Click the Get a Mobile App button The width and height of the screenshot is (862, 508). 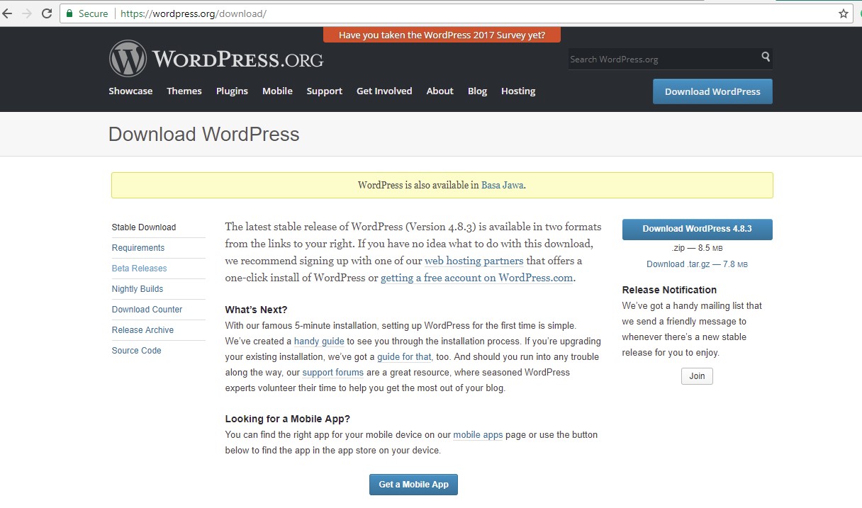coord(413,485)
